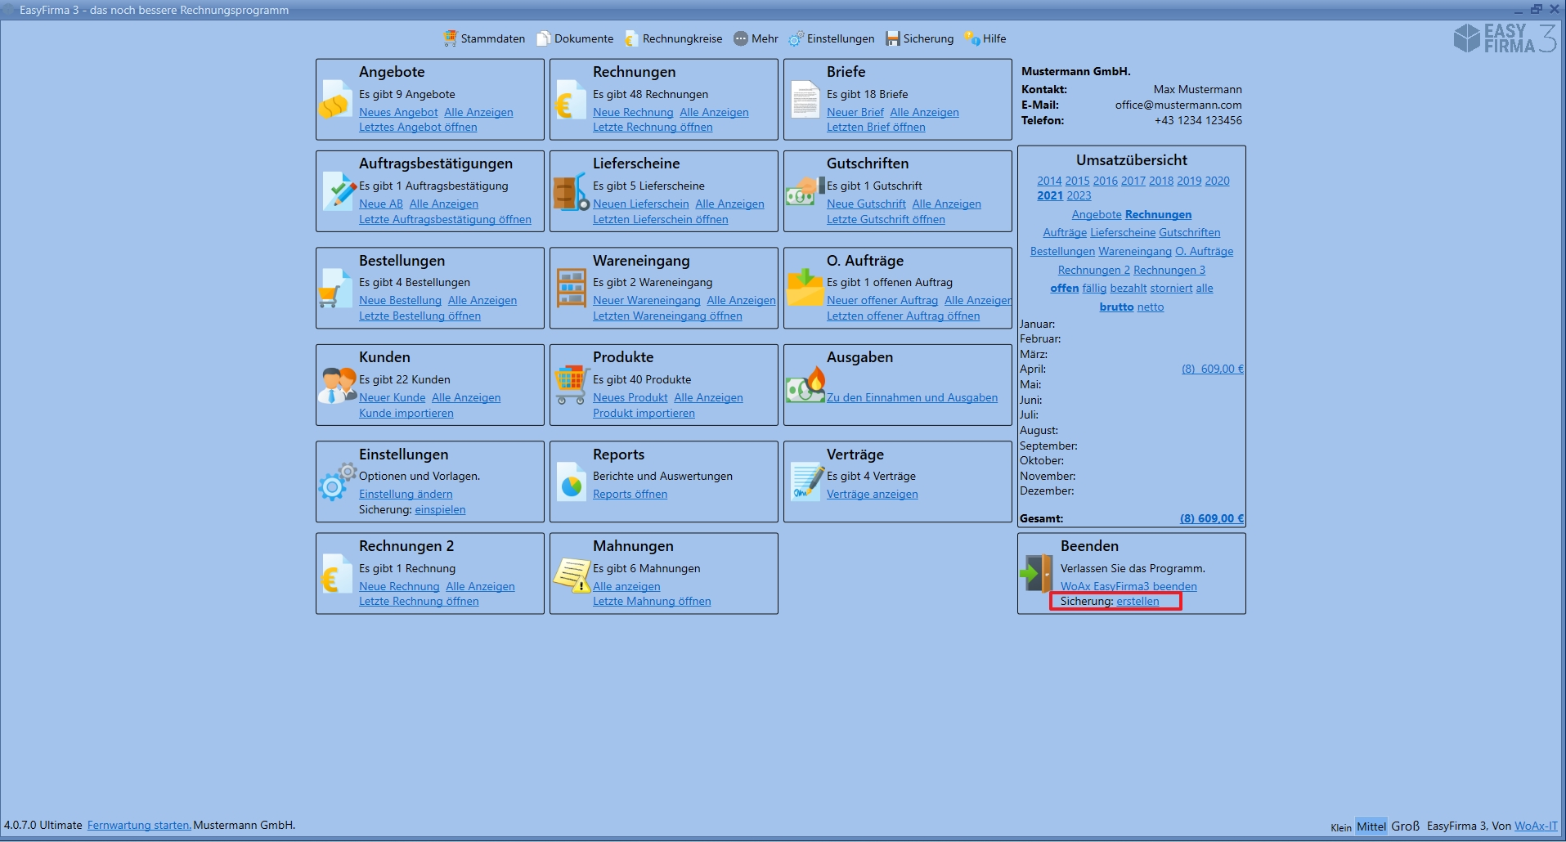Image resolution: width=1566 pixels, height=842 pixels.
Task: Click Fernwartung starten link
Action: (139, 825)
